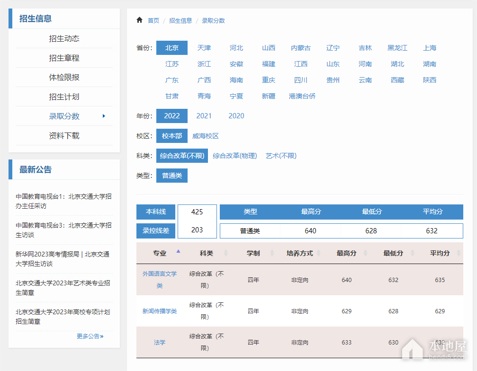Open major link 外国语言文学类
Image resolution: width=477 pixels, height=371 pixels.
tap(160, 280)
